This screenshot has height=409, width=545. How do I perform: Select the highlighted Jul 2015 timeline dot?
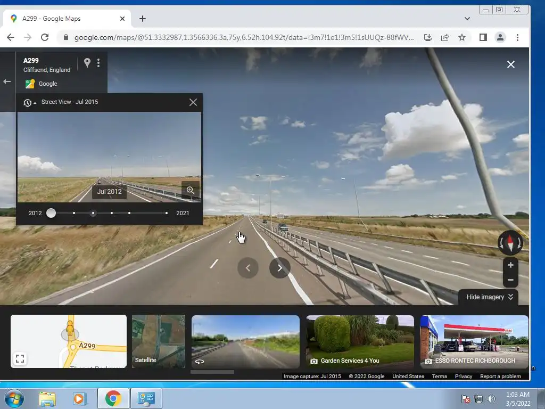click(93, 213)
